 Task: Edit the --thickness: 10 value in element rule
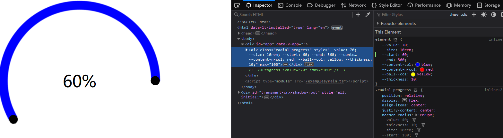[413, 79]
